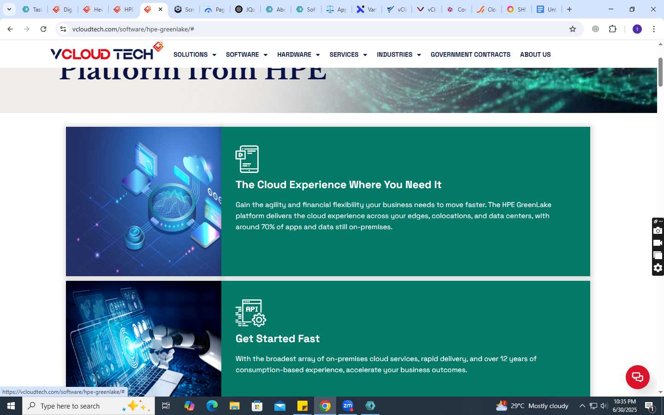Open the Chrome extensions puzzle icon
The image size is (664, 415).
coord(612,29)
